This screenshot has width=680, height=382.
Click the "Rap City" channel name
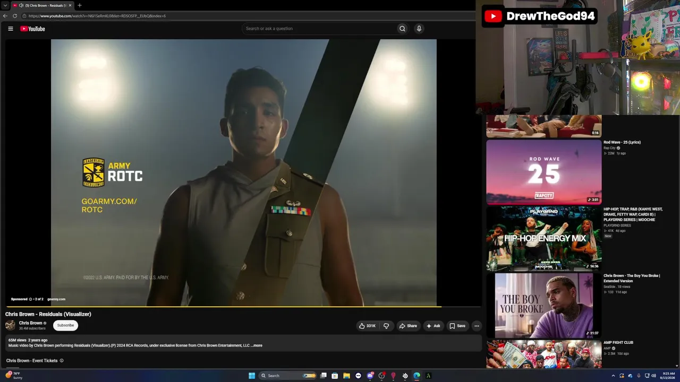(x=609, y=148)
